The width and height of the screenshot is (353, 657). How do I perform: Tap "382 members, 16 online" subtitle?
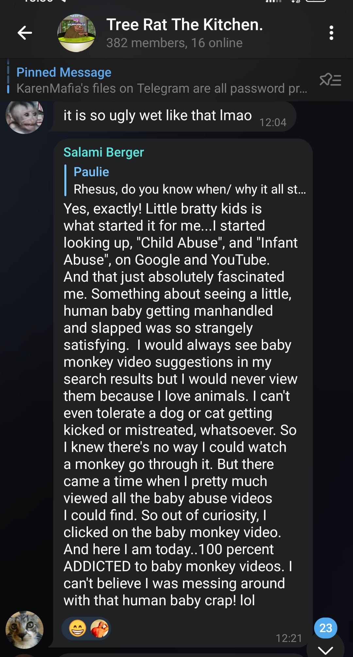(x=174, y=43)
